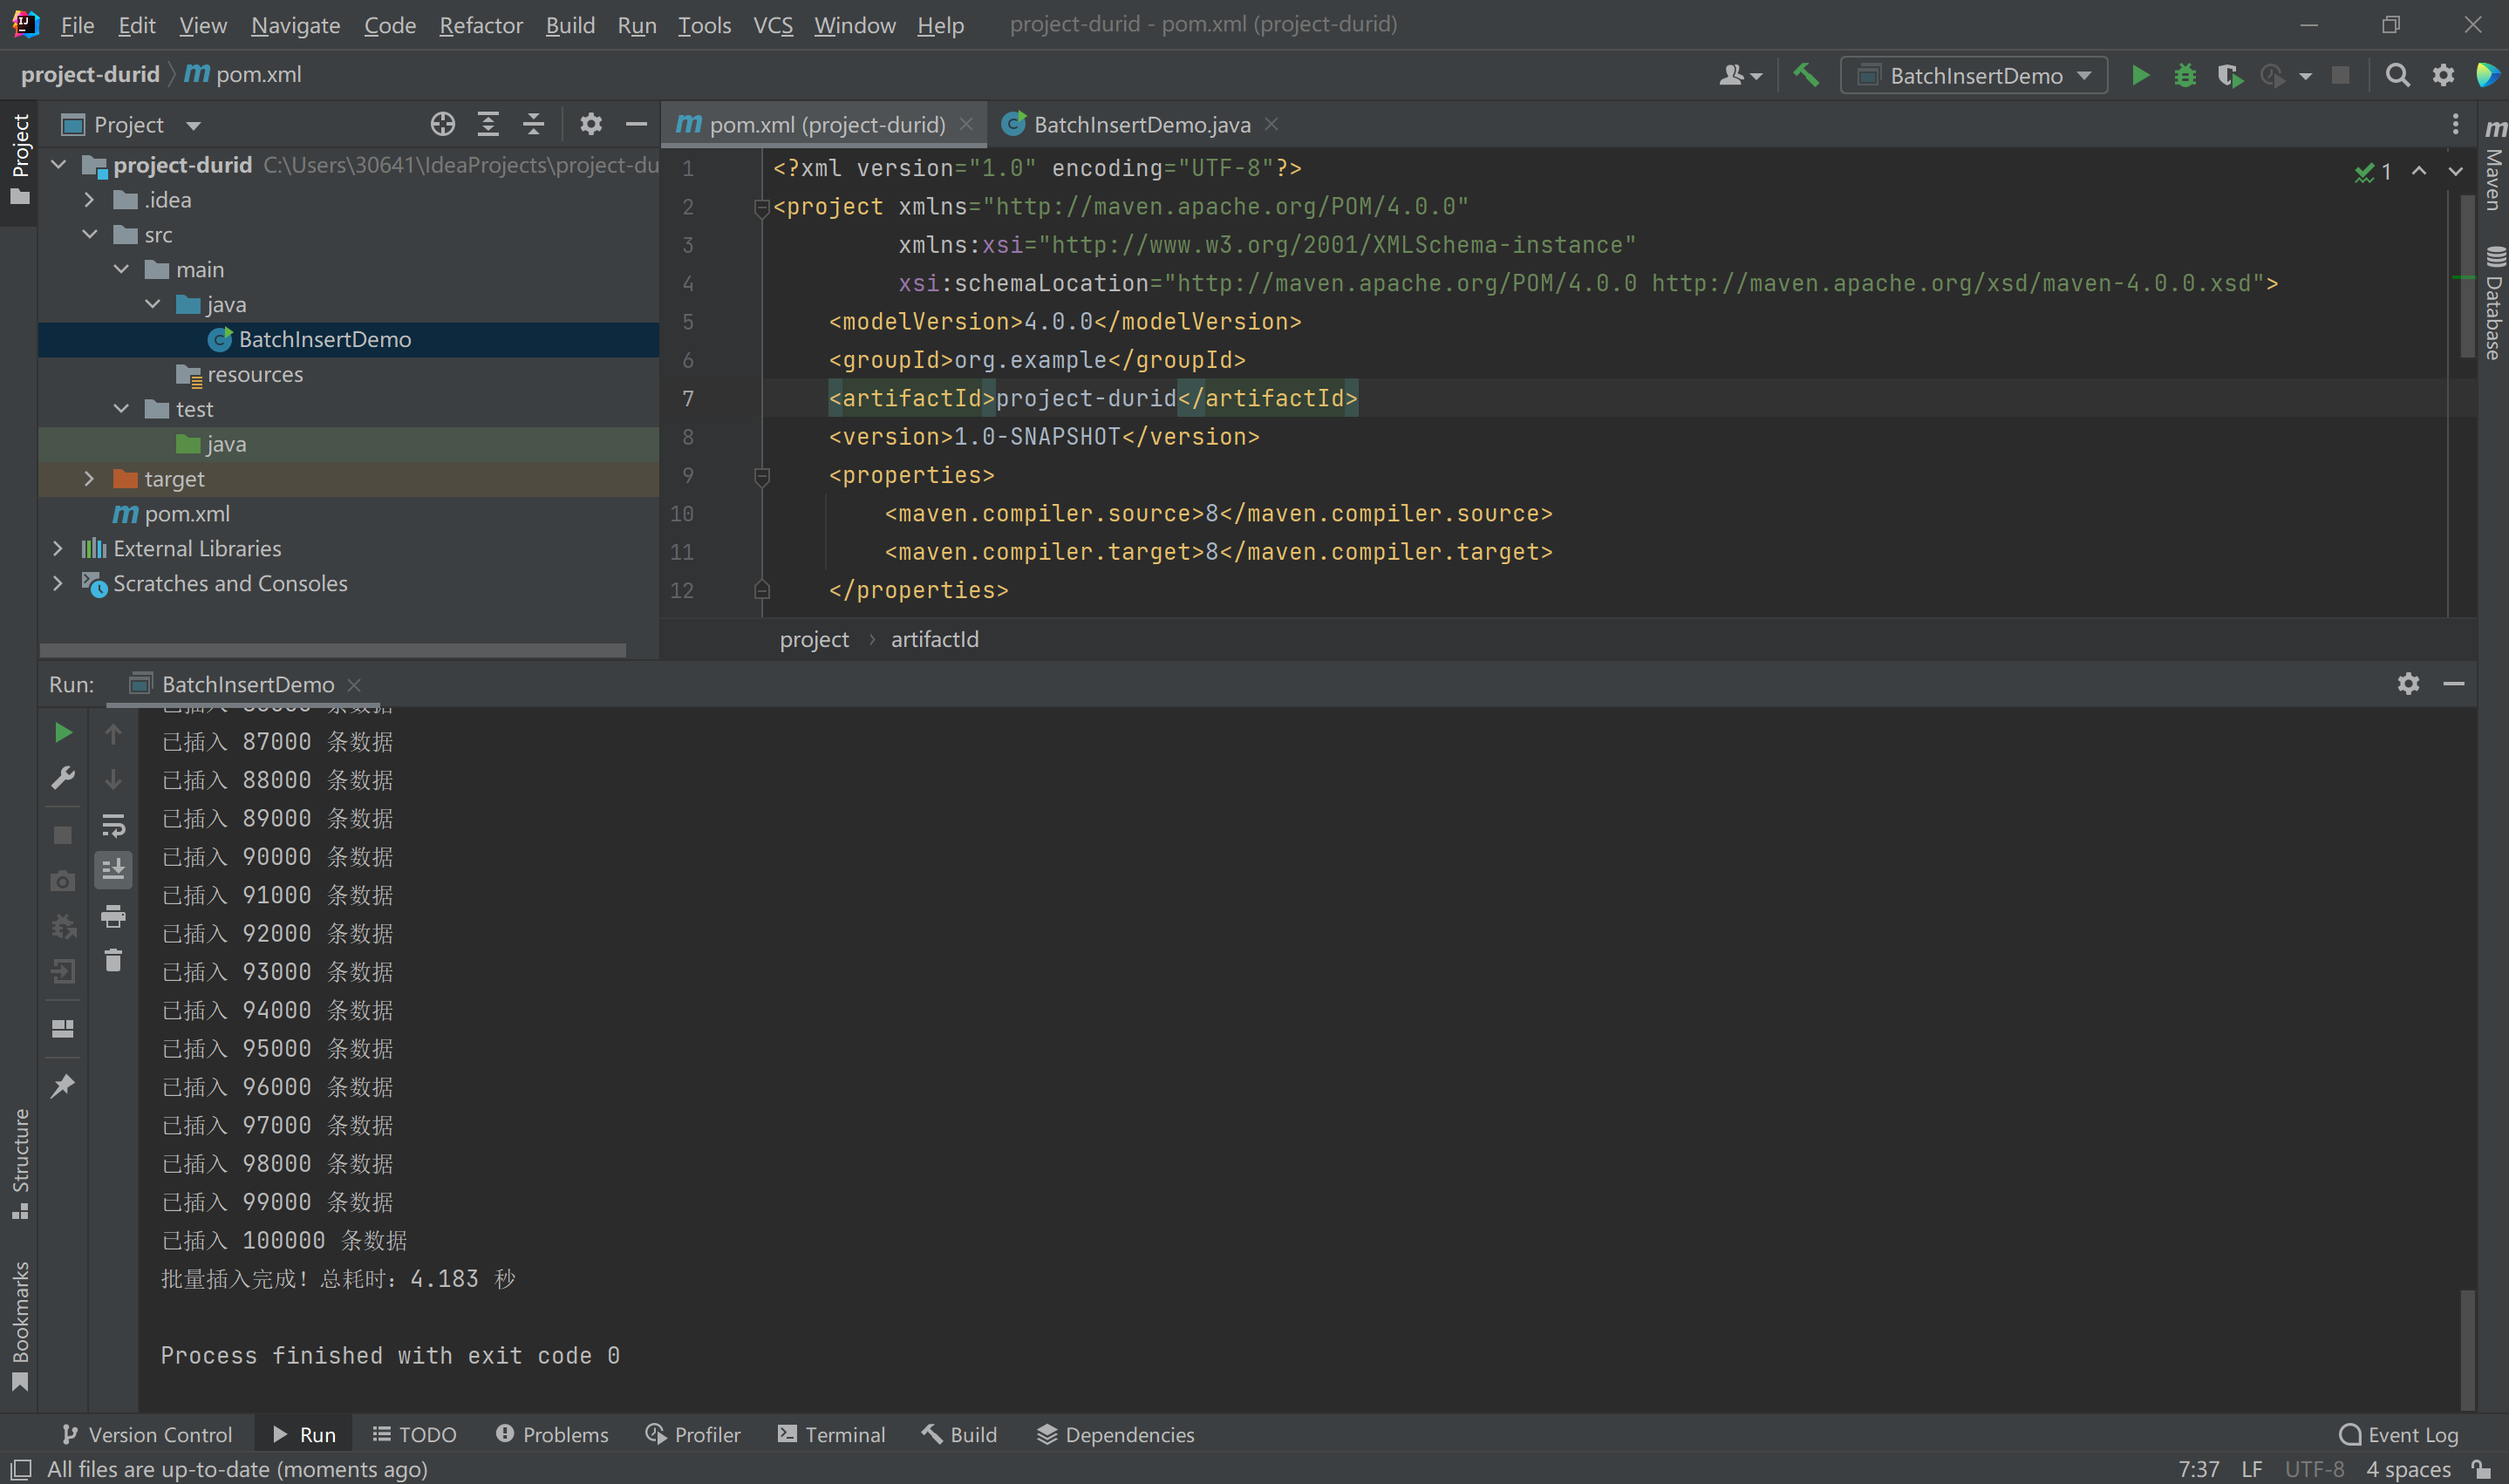The width and height of the screenshot is (2509, 1484).
Task: Open the Refactor menu
Action: coord(480,25)
